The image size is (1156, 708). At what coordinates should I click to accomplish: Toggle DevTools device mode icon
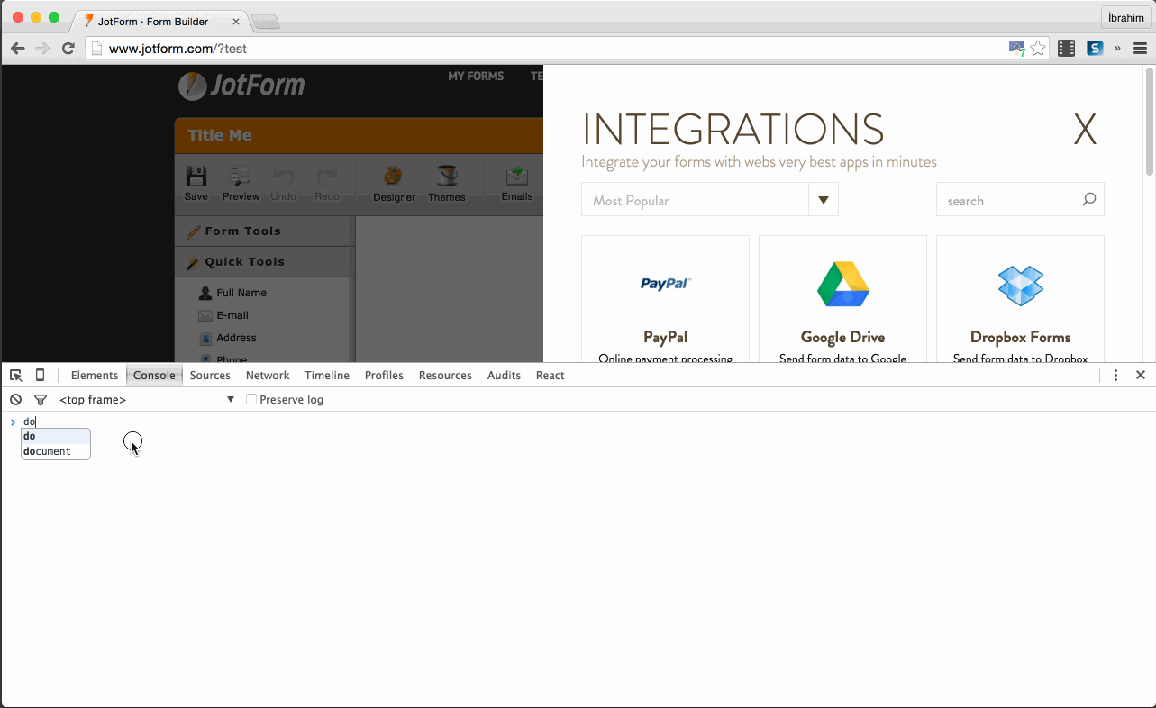tap(41, 375)
